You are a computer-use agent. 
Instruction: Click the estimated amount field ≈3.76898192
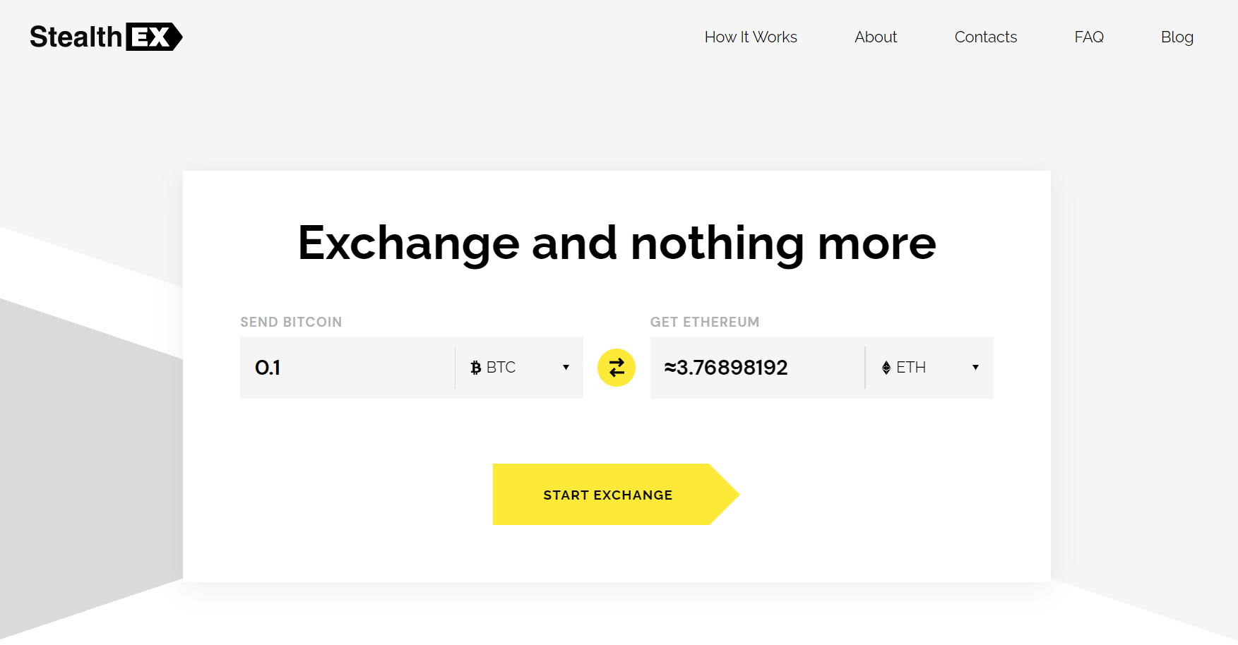pyautogui.click(x=756, y=368)
